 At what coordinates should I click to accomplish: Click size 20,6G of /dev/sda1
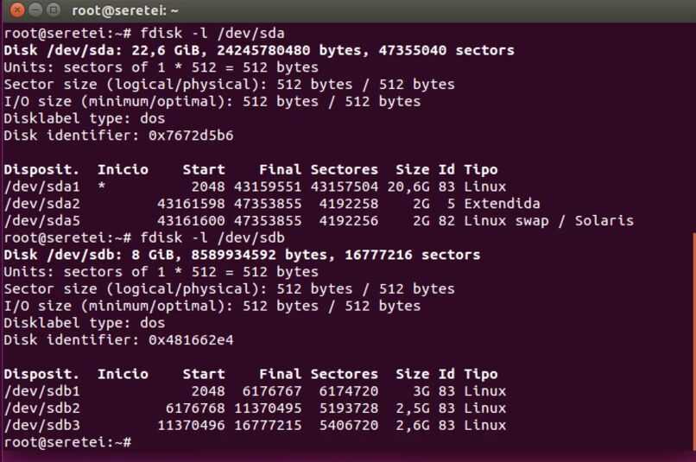tap(408, 187)
